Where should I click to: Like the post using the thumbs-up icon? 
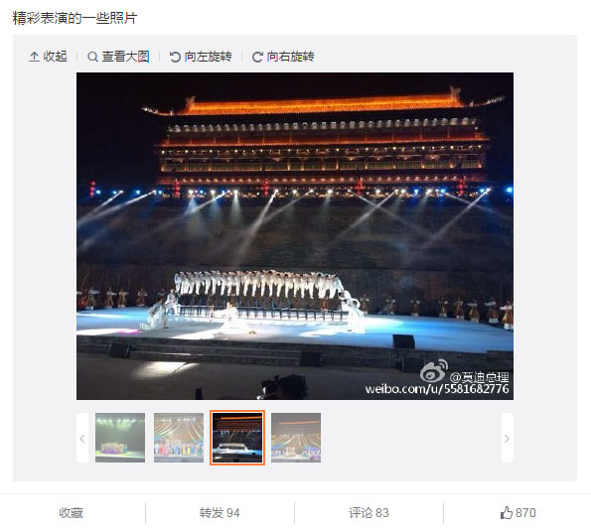click(x=506, y=512)
